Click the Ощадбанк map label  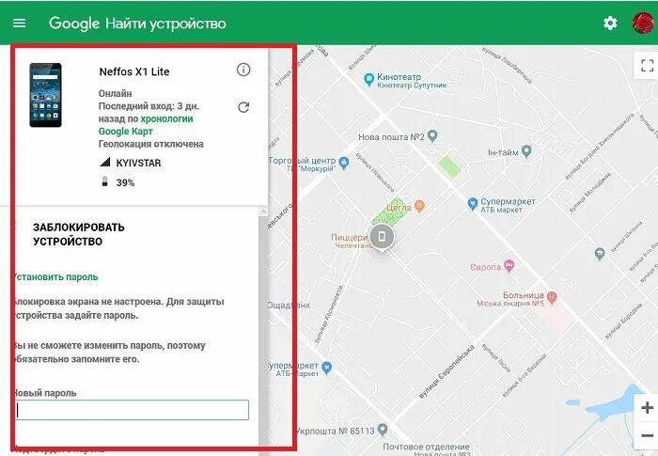coord(289,306)
